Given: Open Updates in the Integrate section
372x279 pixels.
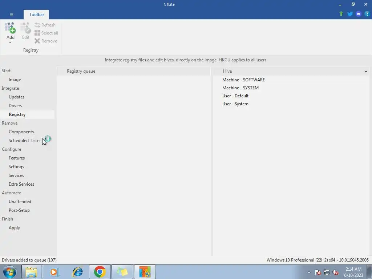Looking at the screenshot, I should click(x=17, y=97).
